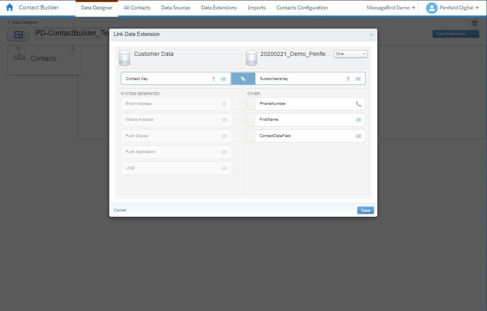
Task: Select the FirstName field row
Action: [x=306, y=120]
